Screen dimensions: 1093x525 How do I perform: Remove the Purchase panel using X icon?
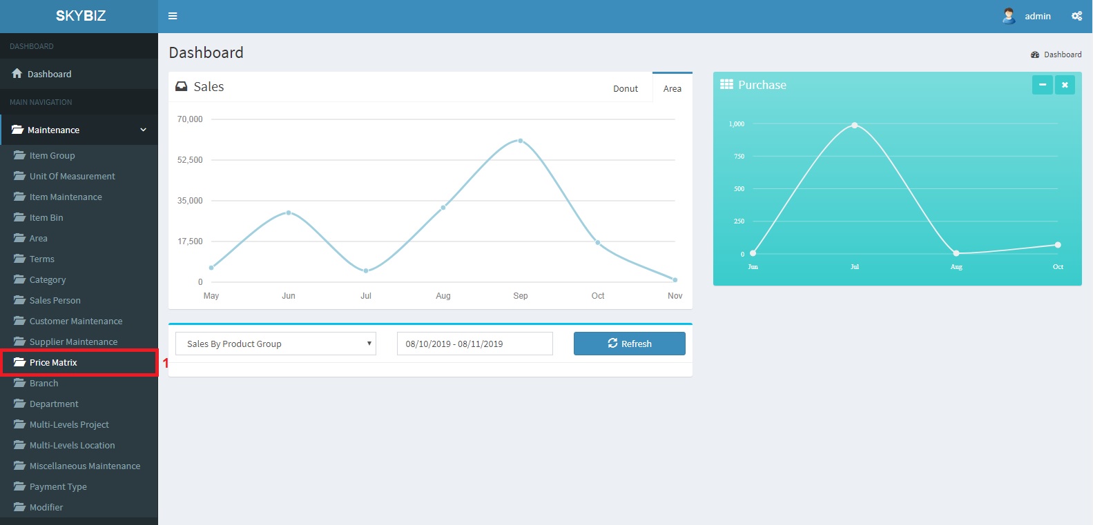(1065, 85)
